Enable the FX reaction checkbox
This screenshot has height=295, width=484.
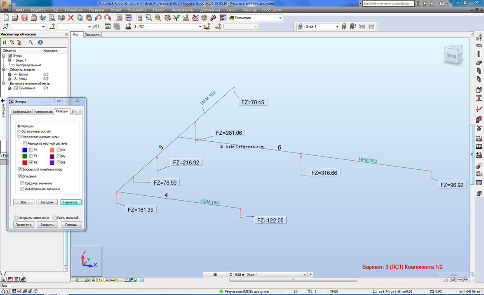coord(31,150)
